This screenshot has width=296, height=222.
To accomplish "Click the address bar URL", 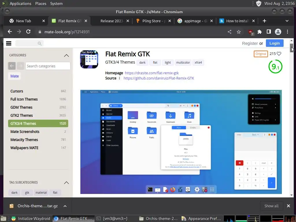I will 67,32.
